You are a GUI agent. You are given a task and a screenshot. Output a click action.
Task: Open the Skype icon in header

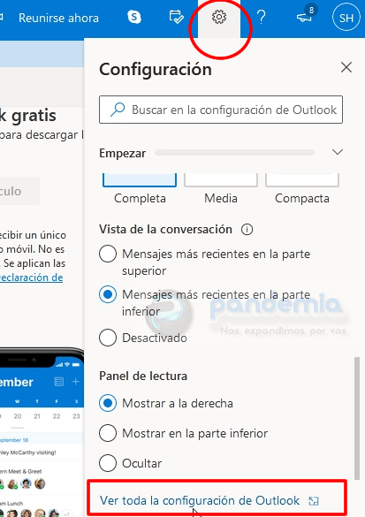point(134,17)
